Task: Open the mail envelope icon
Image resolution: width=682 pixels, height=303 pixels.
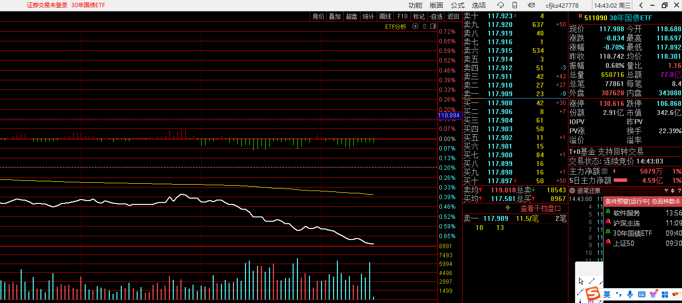Action: pos(531,5)
